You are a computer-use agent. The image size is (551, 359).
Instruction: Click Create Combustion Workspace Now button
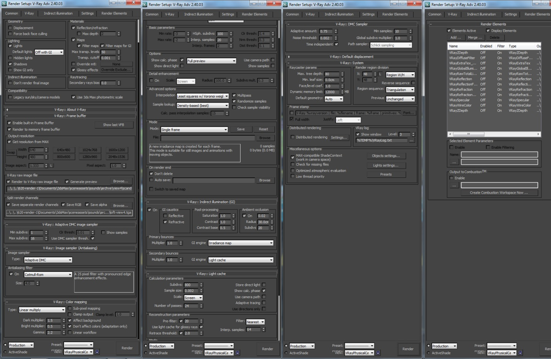point(499,193)
